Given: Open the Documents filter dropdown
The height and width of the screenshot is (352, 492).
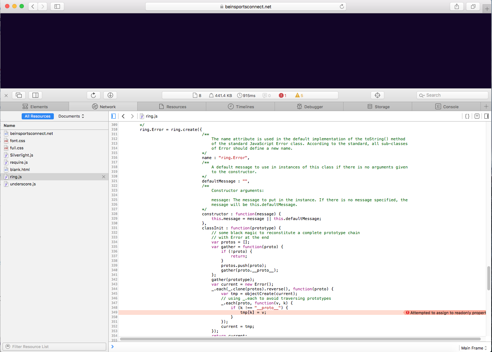Looking at the screenshot, I should [x=71, y=116].
